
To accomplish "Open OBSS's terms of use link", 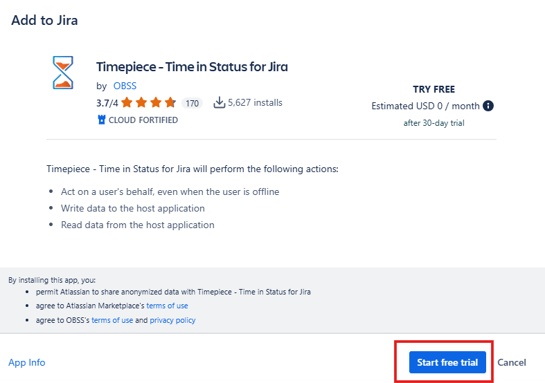I will point(112,320).
